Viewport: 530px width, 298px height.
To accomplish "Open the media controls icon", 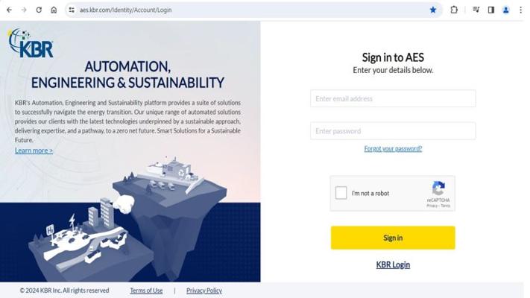I will click(x=476, y=10).
